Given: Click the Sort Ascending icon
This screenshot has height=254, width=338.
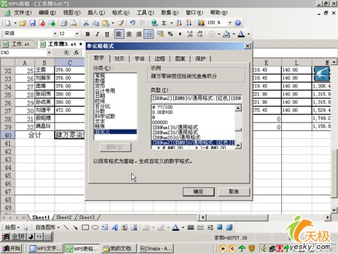Looking at the screenshot, I should coord(179,23).
